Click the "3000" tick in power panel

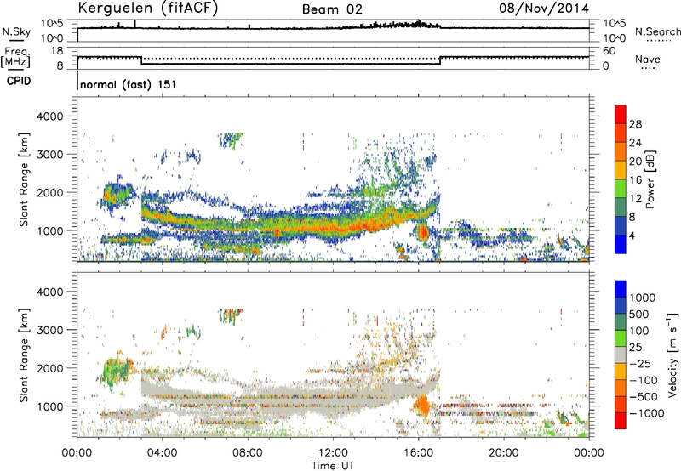[49, 155]
